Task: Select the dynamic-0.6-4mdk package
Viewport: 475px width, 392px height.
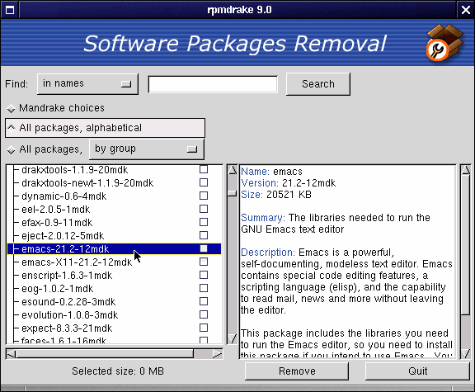Action: click(x=64, y=196)
